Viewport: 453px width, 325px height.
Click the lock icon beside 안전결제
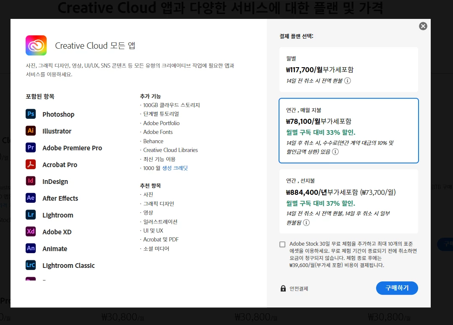[x=283, y=288]
